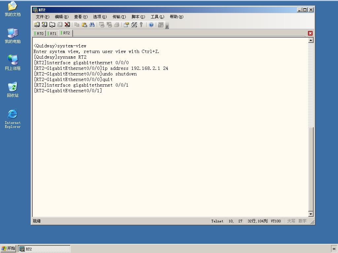
Task: Open the 工具(L) menu
Action: [157, 17]
